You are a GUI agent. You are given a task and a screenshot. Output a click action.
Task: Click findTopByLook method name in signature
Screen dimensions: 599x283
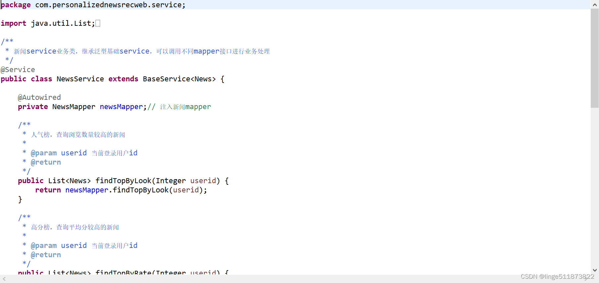click(123, 181)
